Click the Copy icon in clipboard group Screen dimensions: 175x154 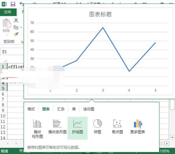16,27
